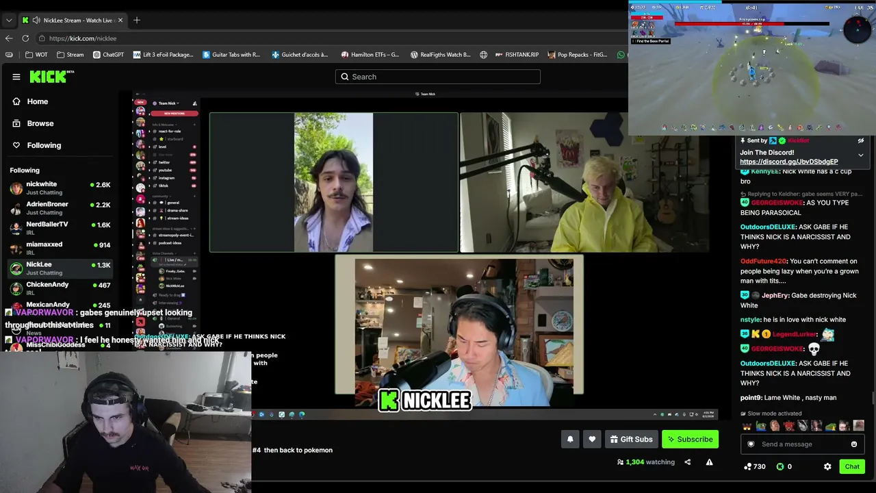Insert the red devil character emote

tap(788, 426)
